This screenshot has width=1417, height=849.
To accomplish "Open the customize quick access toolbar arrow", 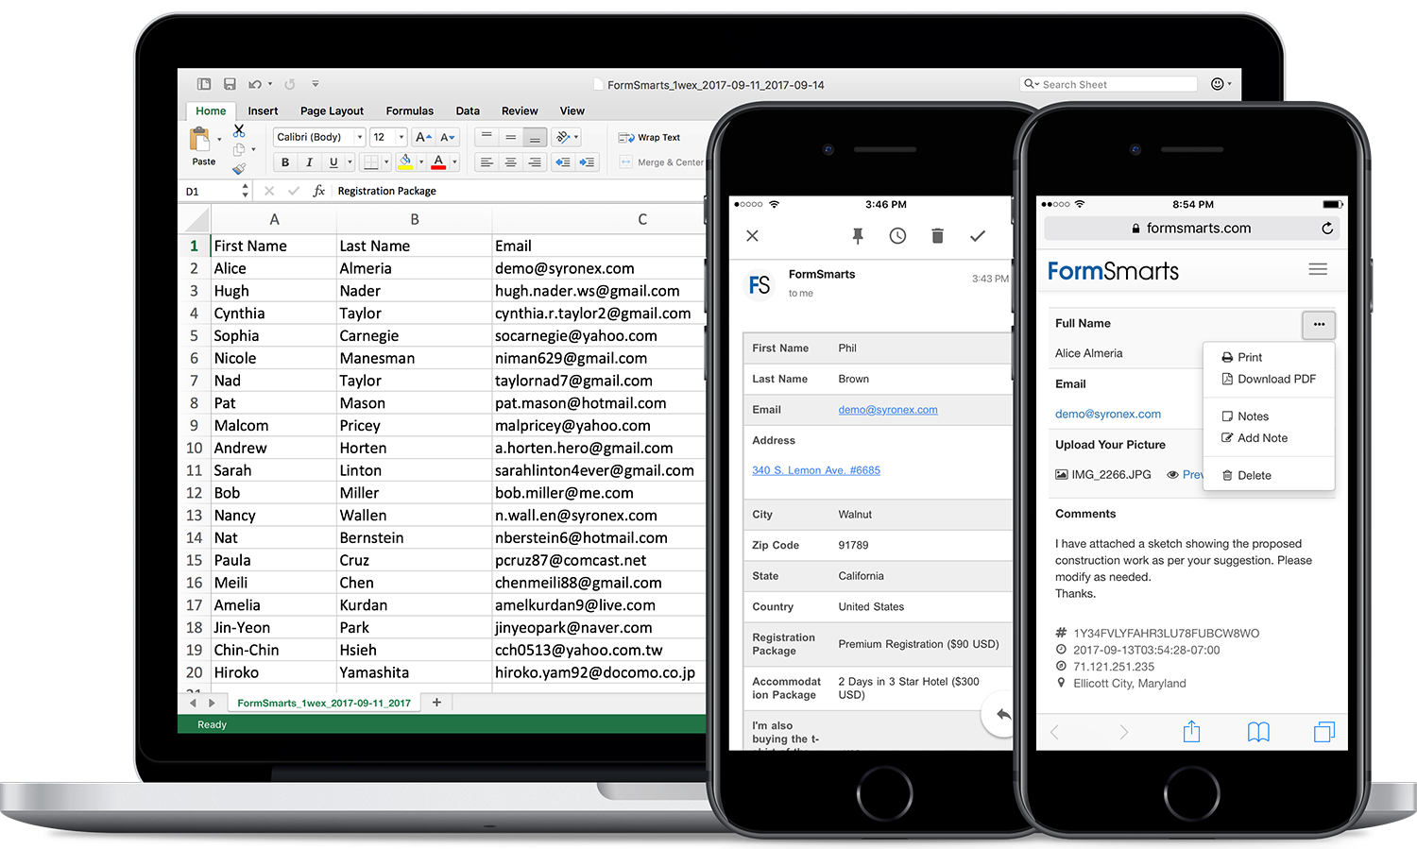I will [316, 84].
